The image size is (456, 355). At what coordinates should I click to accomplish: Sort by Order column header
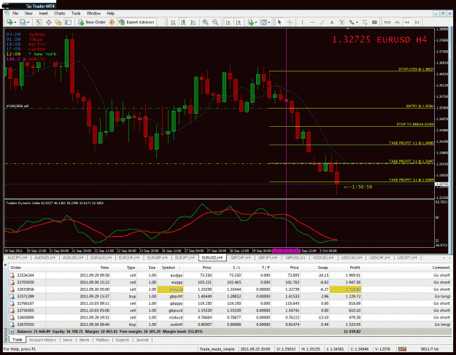16,268
